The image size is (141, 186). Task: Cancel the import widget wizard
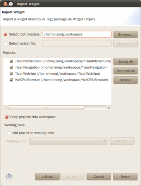pyautogui.click(x=99, y=177)
